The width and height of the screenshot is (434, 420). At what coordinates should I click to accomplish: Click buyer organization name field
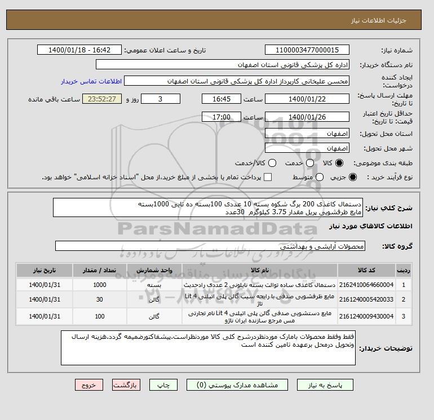[223, 65]
